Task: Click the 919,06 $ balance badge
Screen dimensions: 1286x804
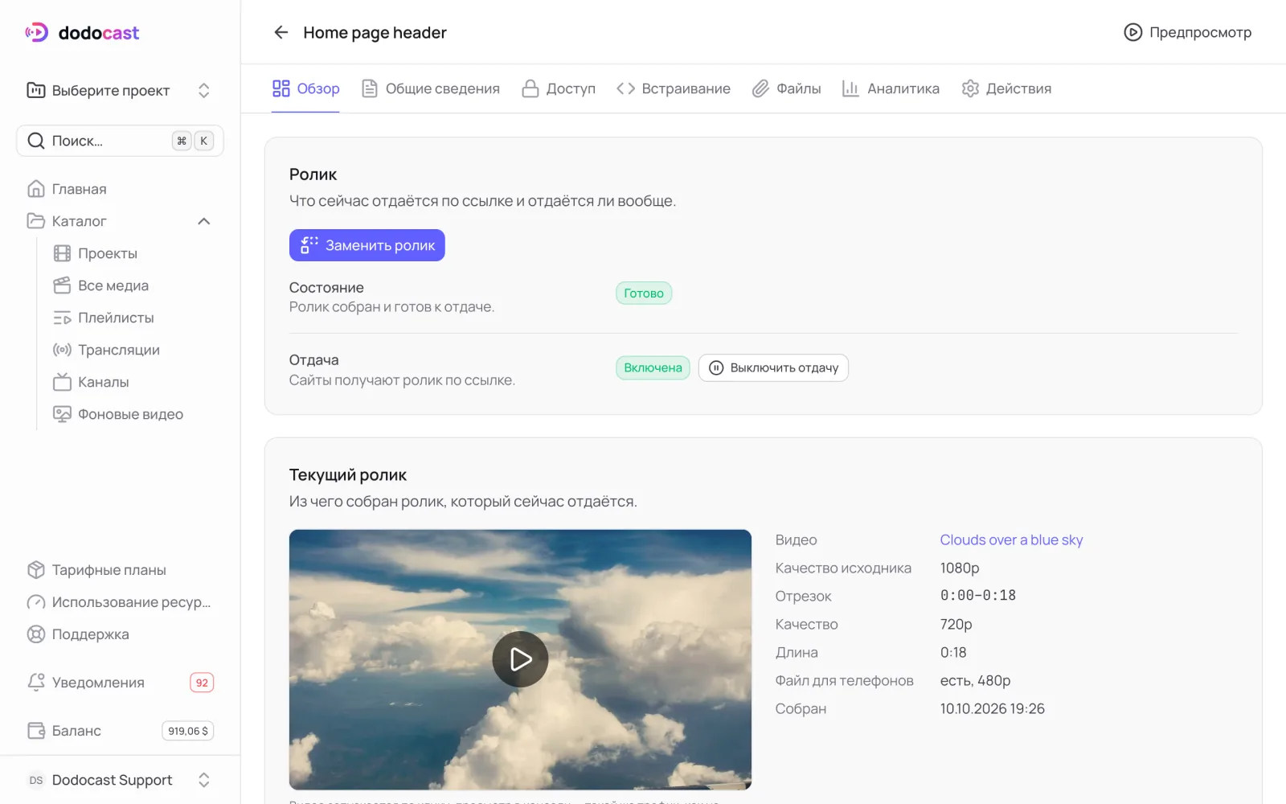Action: click(188, 731)
